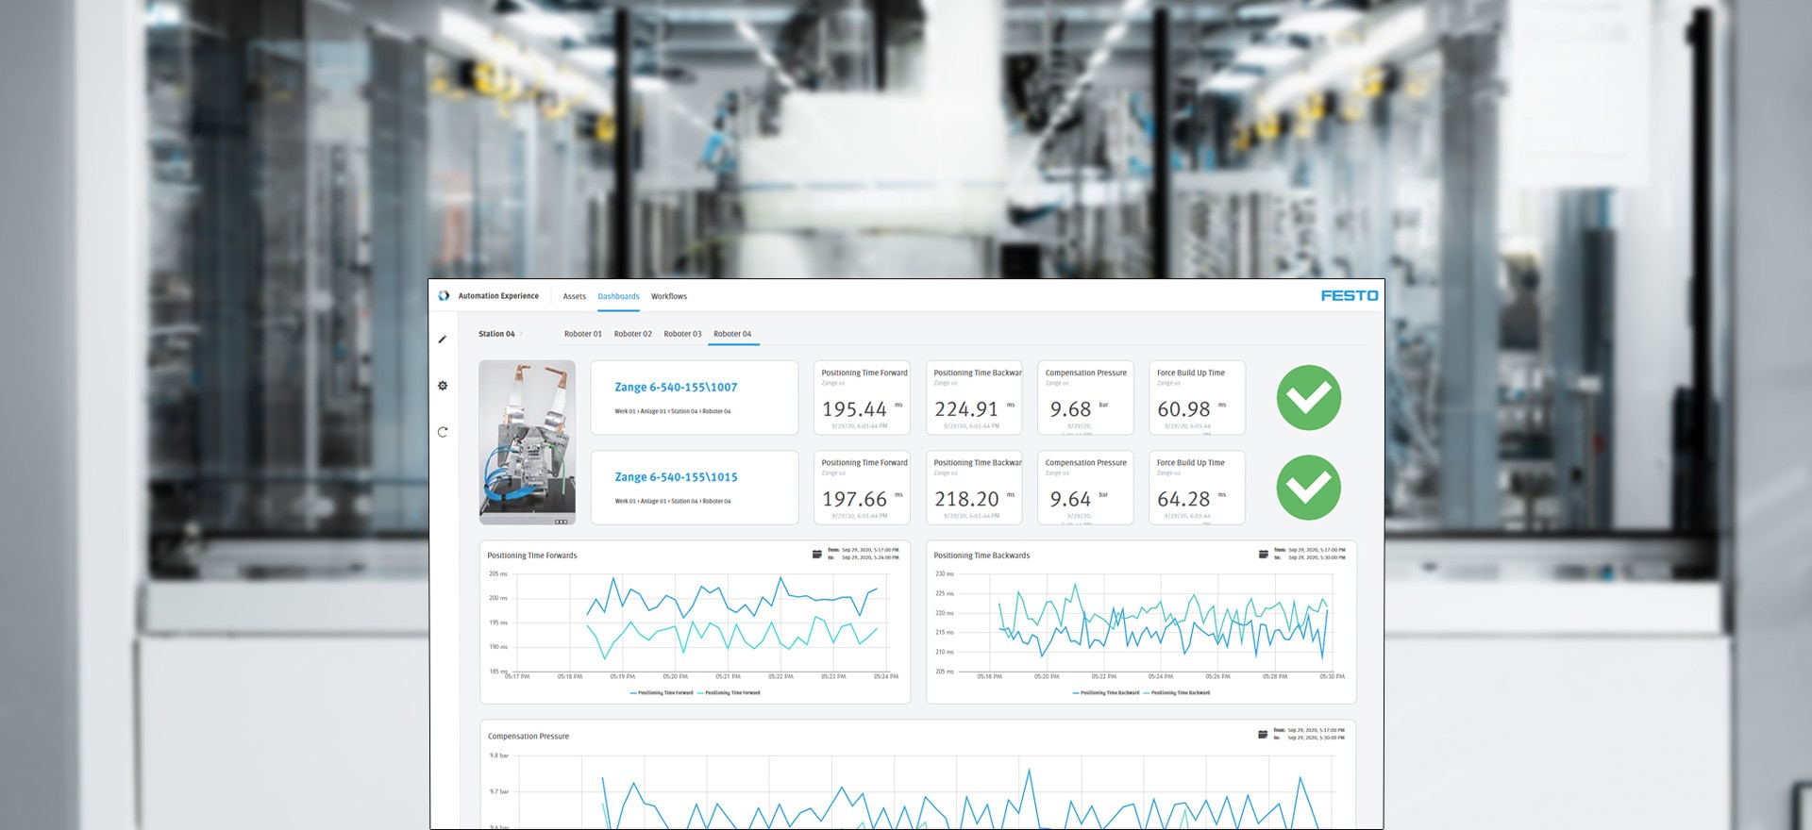Click the carousel dots on the gripper image

[561, 522]
